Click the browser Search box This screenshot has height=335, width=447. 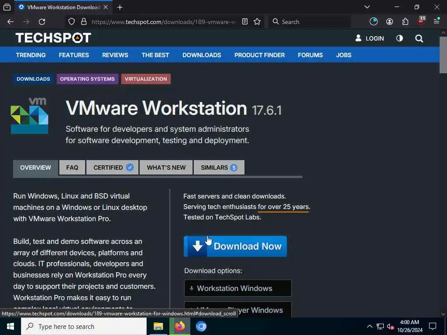[x=310, y=22]
